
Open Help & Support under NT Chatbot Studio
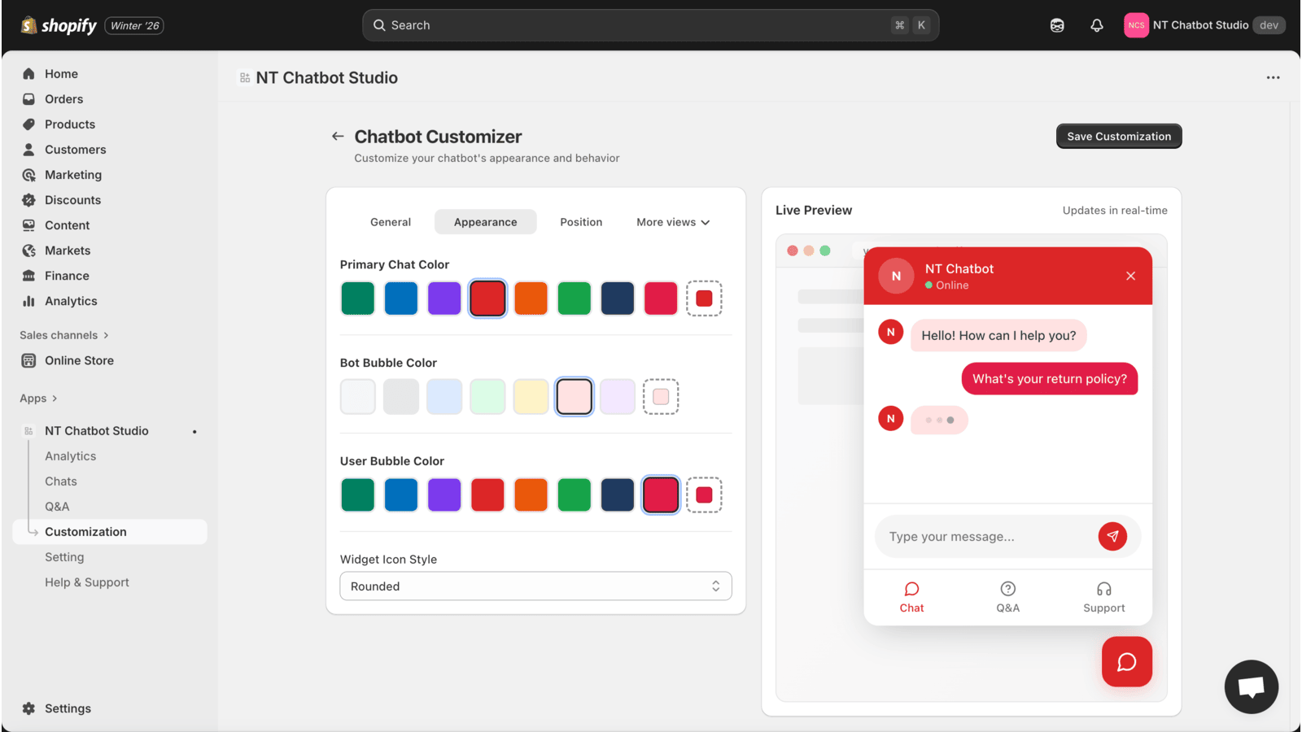(x=87, y=582)
